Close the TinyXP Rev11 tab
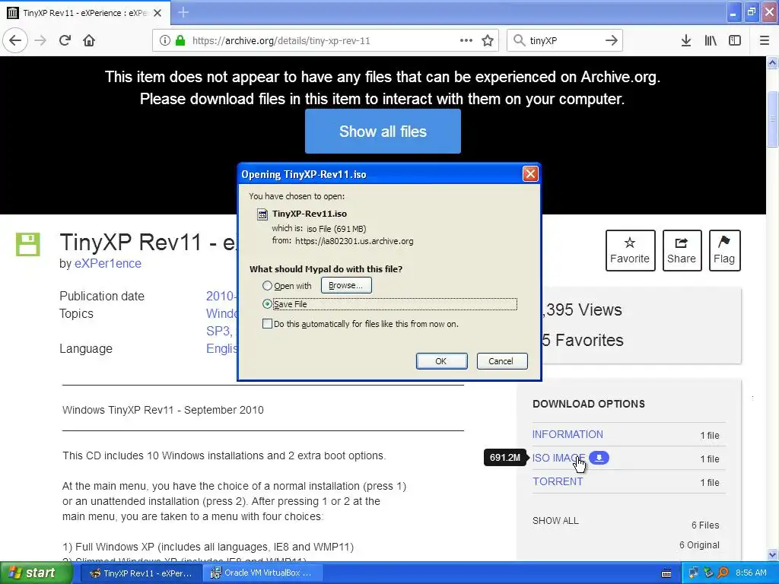The height and width of the screenshot is (584, 779). pos(157,13)
